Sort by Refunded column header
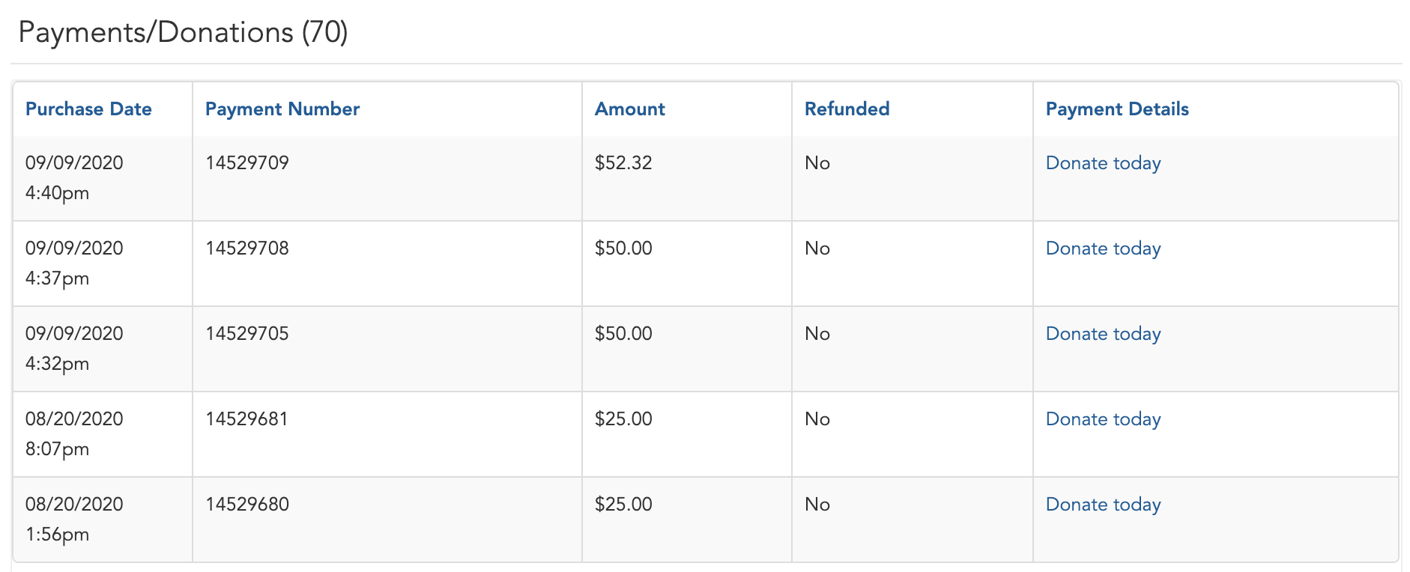Viewport: 1410px width, 572px height. tap(847, 109)
